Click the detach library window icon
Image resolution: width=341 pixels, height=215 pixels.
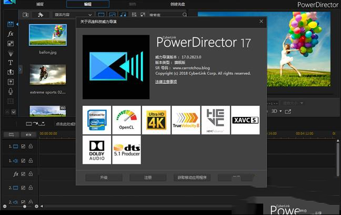143,15
